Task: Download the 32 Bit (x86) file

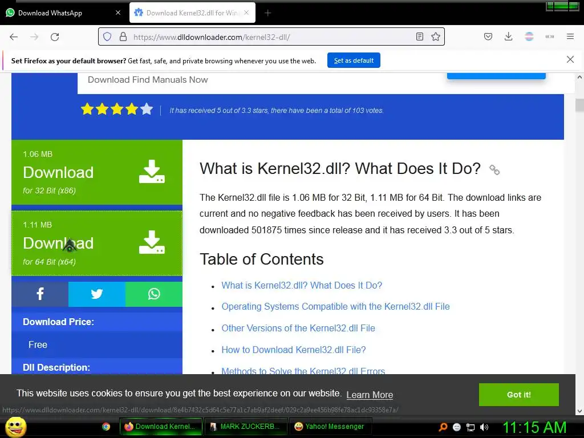Action: coord(97,172)
